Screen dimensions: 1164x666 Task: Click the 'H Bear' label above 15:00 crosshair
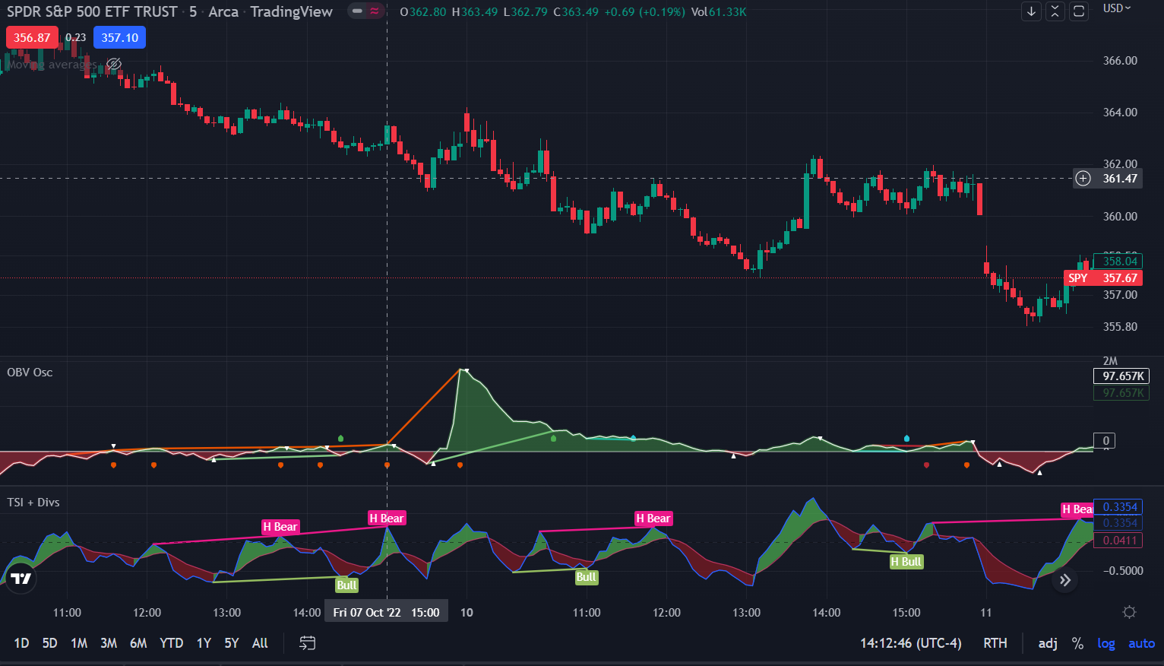(x=387, y=519)
